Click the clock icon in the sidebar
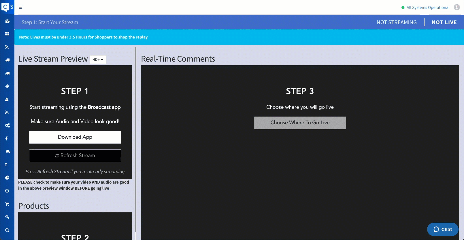 7,191
